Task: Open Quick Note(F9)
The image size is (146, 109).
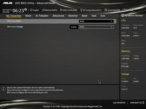Action: pyautogui.click(x=112, y=10)
